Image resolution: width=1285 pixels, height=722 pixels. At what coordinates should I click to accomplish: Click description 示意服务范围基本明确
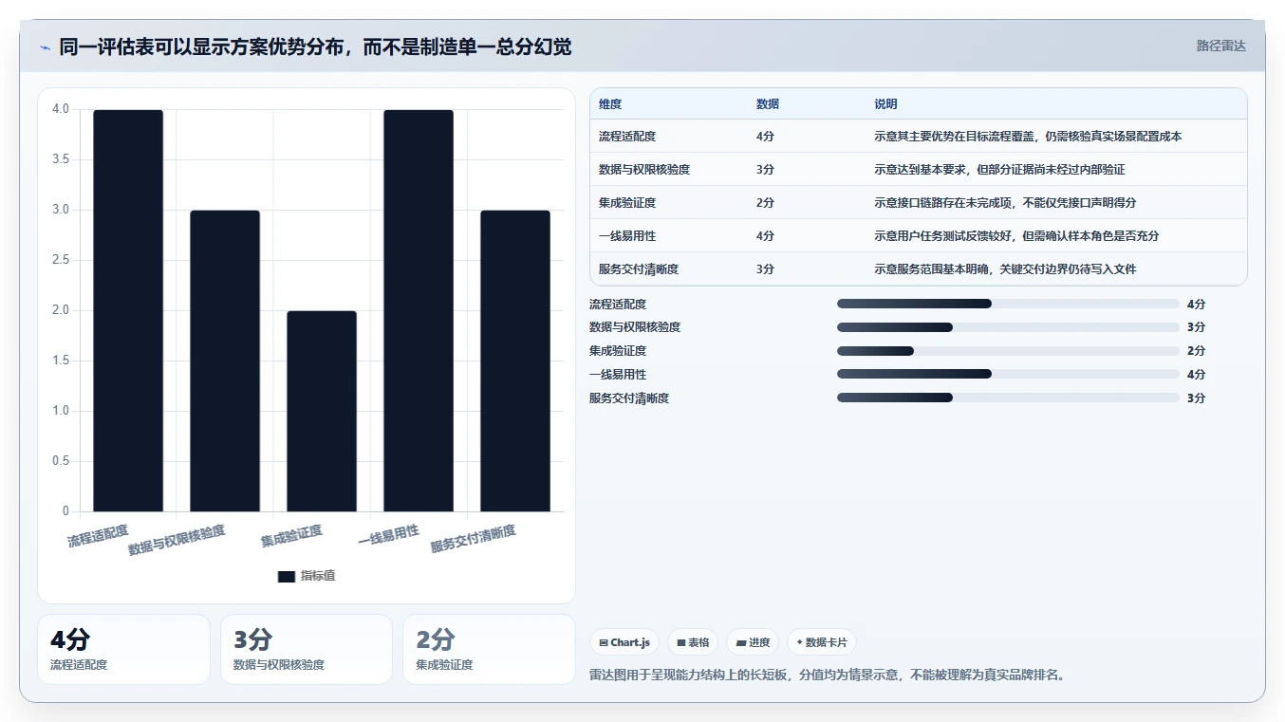1005,269
